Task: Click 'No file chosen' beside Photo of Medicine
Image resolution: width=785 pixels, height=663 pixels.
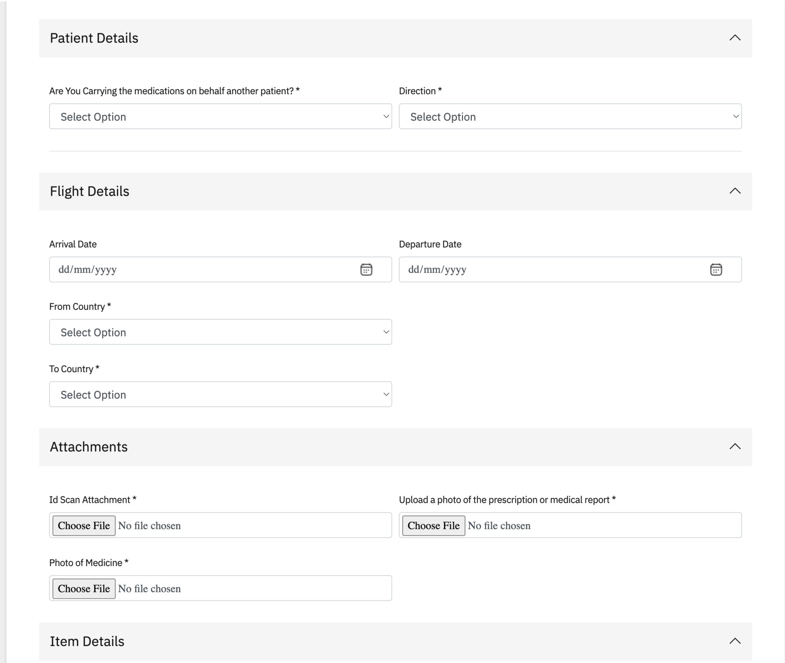Action: [149, 589]
